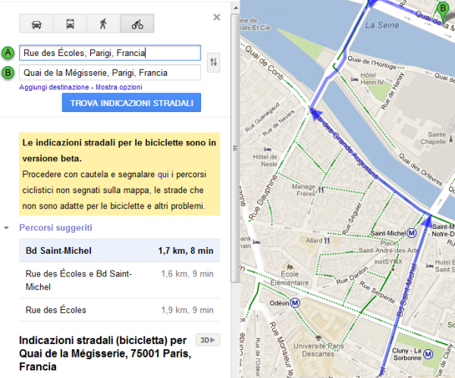Click Odéon metro station icon
Image resolution: width=455 pixels, height=378 pixels.
pyautogui.click(x=295, y=303)
